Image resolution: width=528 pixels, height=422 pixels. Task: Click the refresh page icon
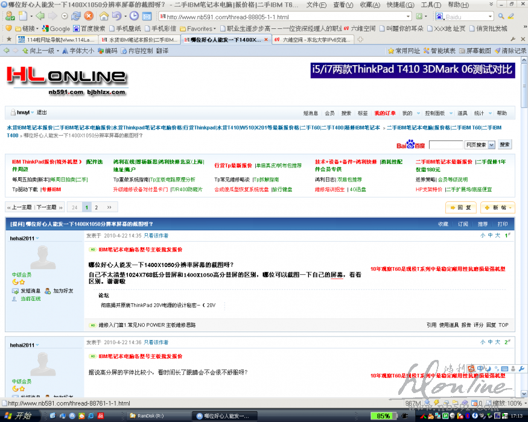[75, 16]
